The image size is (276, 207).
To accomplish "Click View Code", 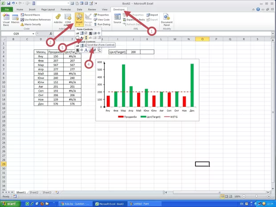I will [x=101, y=20].
